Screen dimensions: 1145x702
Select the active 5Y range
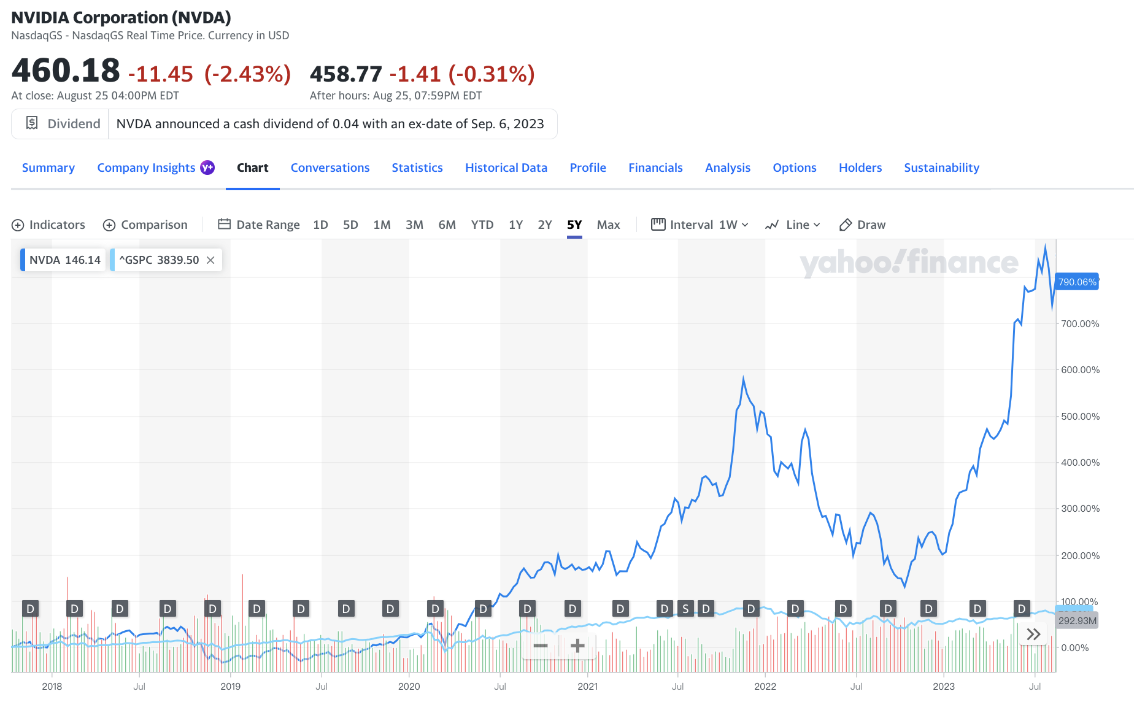[574, 225]
